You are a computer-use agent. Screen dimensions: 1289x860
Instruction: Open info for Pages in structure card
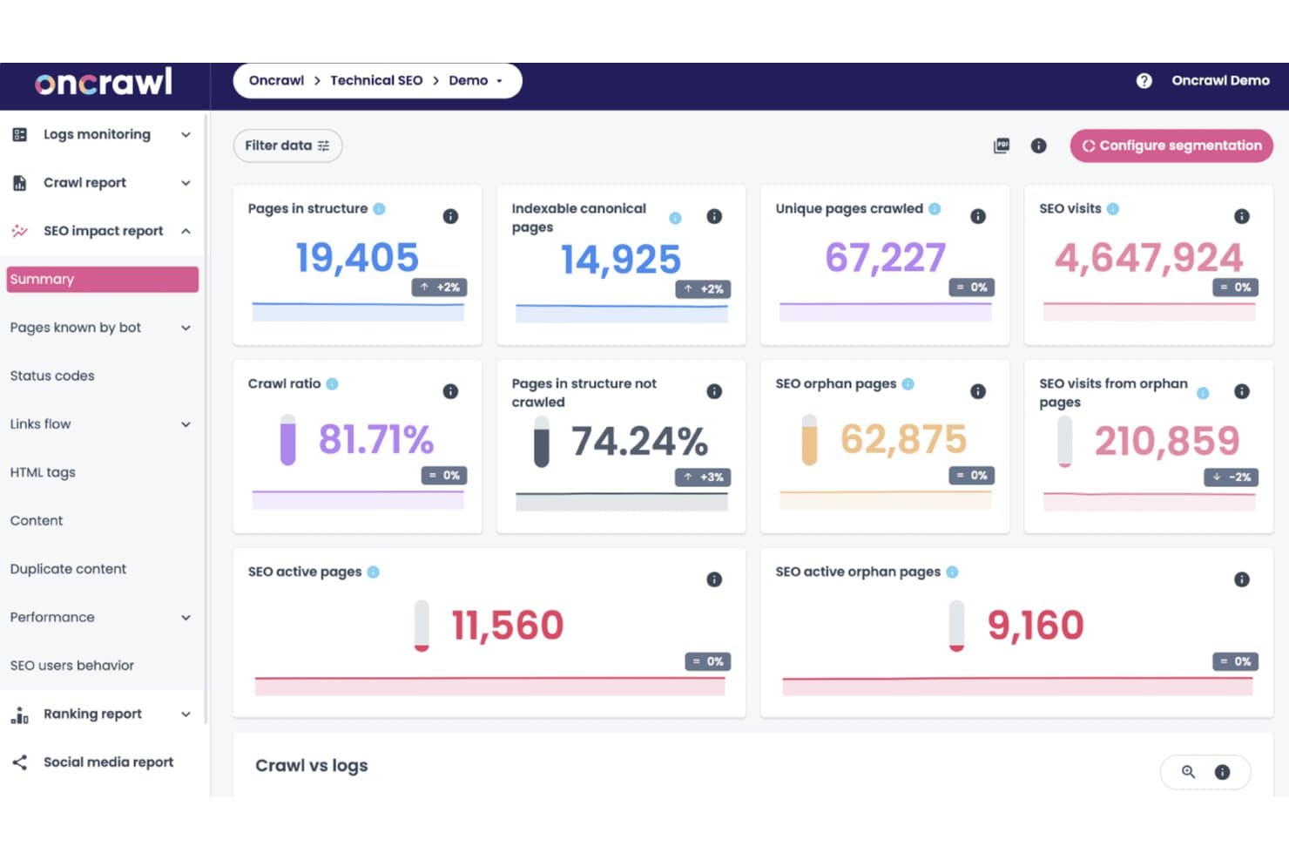point(450,216)
